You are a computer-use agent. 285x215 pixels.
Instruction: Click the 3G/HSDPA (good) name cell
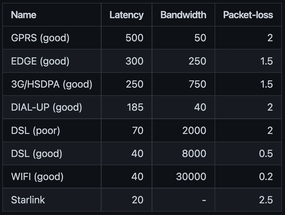click(52, 84)
